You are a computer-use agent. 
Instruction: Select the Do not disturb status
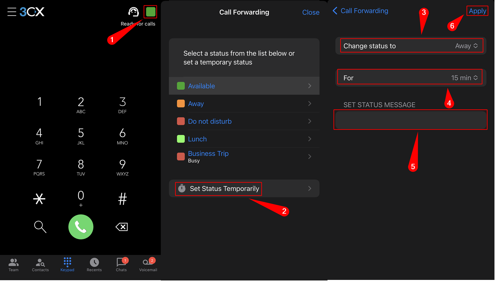pos(210,121)
